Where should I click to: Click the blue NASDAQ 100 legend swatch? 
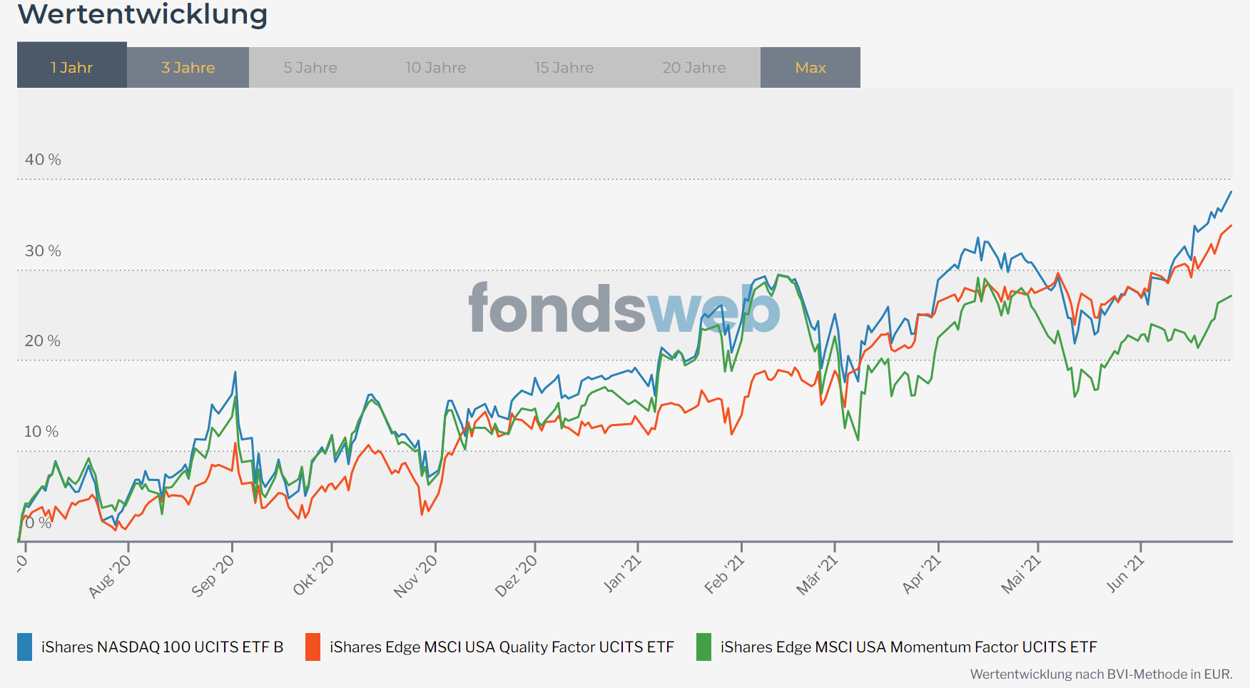[25, 647]
